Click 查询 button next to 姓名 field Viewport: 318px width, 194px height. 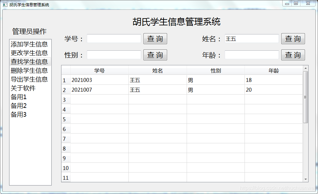pyautogui.click(x=293, y=39)
